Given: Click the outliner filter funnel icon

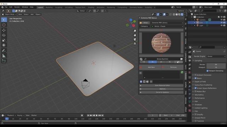Looking at the screenshot, I should [x=220, y=11].
